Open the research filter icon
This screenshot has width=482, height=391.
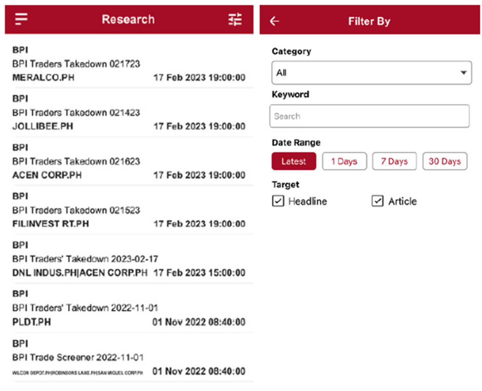[235, 19]
